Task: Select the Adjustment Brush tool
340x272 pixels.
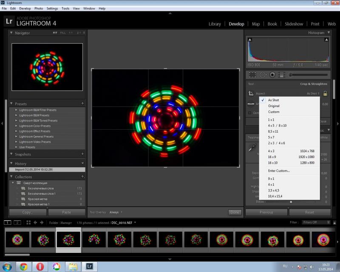Action: tap(309, 75)
